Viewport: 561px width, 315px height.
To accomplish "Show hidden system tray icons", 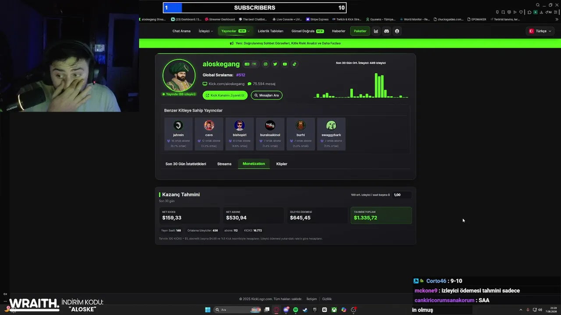I will point(521,310).
